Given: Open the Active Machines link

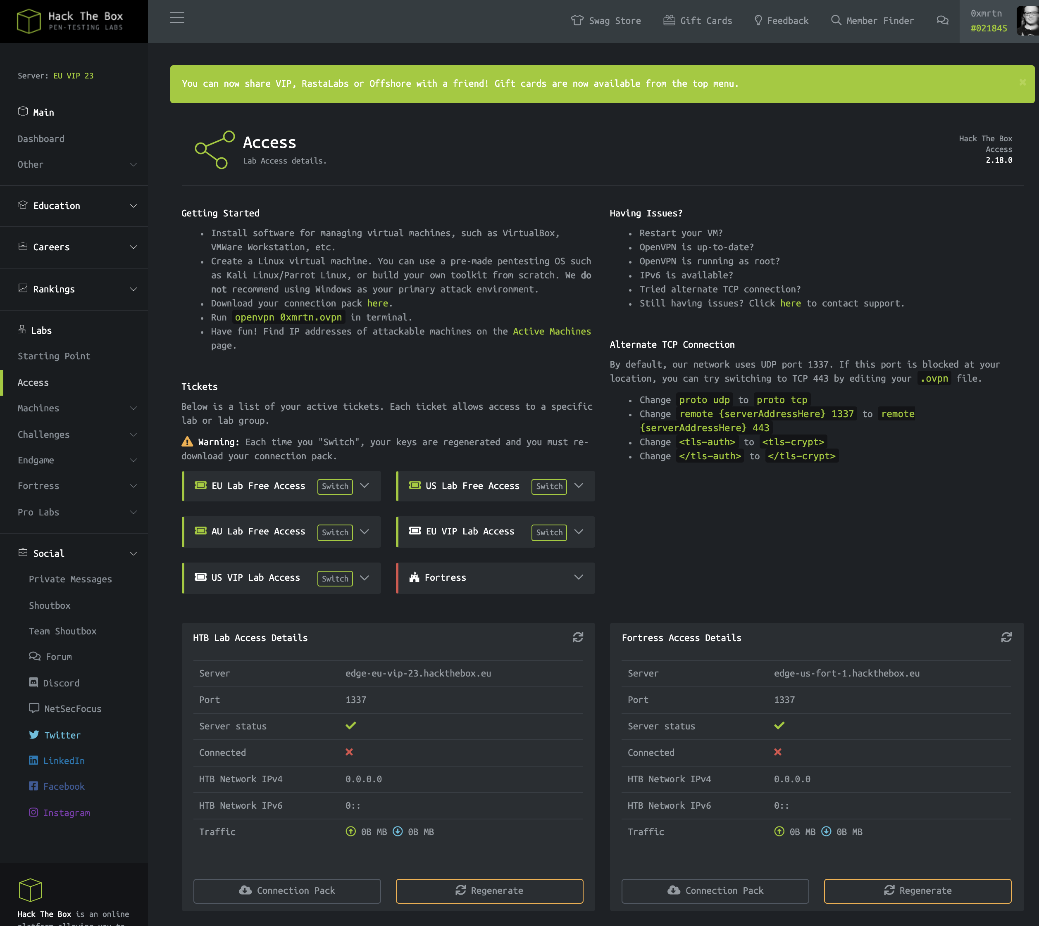Looking at the screenshot, I should [x=551, y=331].
